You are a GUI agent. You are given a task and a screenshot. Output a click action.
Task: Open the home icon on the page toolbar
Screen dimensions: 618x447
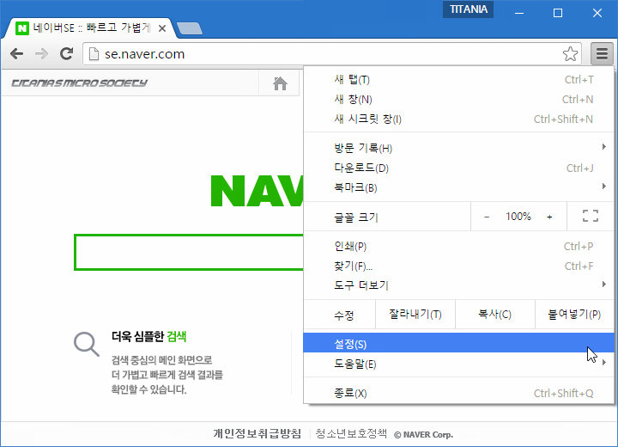tap(280, 83)
